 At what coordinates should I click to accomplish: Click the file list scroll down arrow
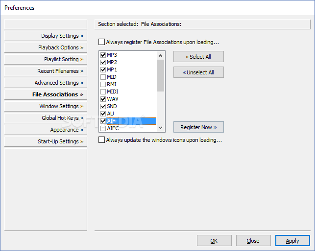point(160,128)
